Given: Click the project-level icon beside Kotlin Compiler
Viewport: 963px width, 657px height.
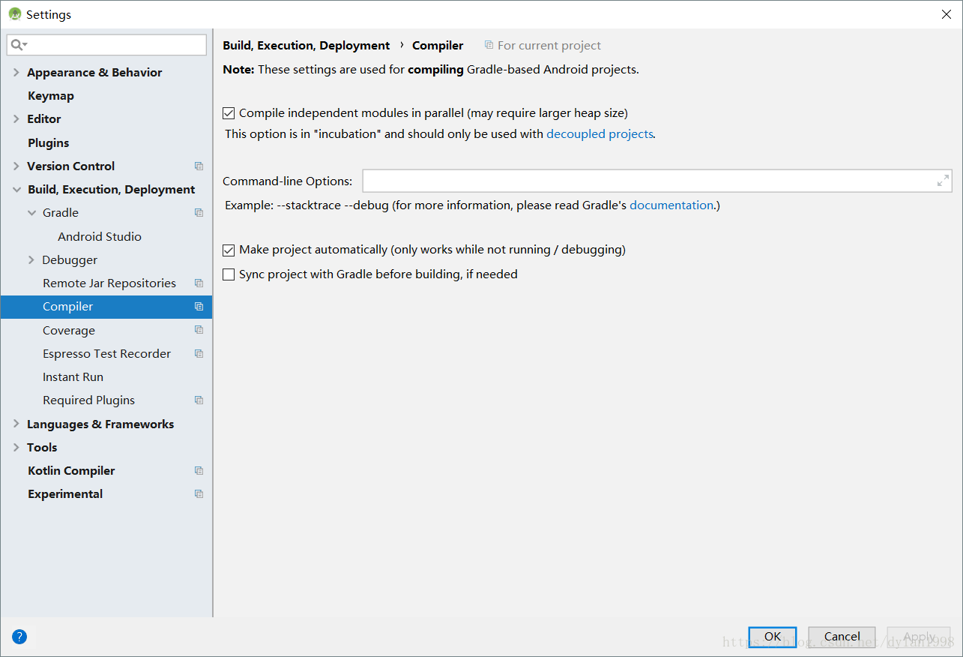Looking at the screenshot, I should 199,470.
